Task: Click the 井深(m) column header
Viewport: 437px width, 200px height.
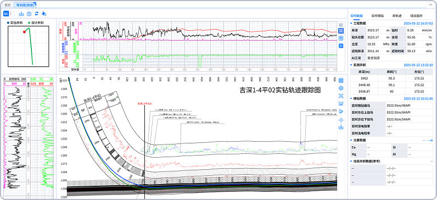Action: pos(364,72)
